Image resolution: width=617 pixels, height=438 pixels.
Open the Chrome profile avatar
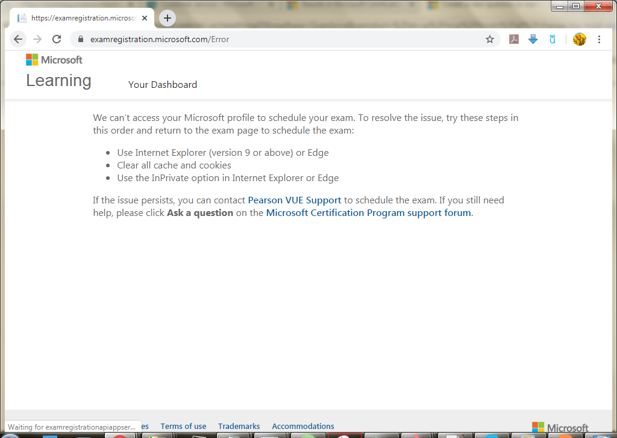579,39
